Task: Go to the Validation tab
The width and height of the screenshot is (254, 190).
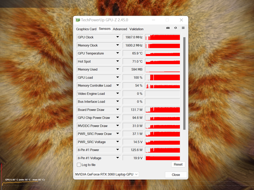Action: pyautogui.click(x=136, y=29)
